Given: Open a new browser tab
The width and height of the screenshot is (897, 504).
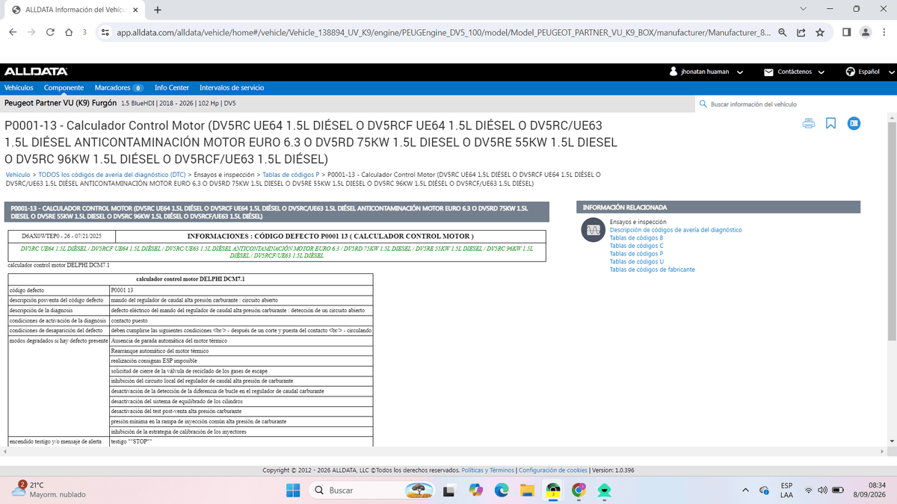Looking at the screenshot, I should [158, 10].
